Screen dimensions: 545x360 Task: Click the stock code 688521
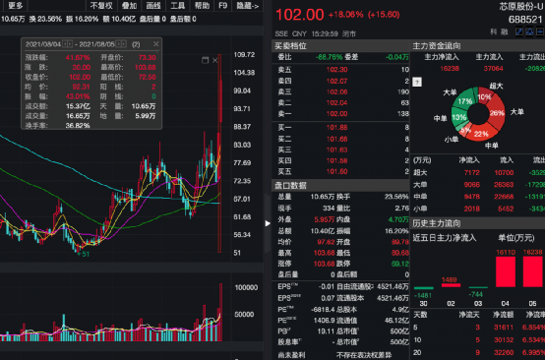525,20
